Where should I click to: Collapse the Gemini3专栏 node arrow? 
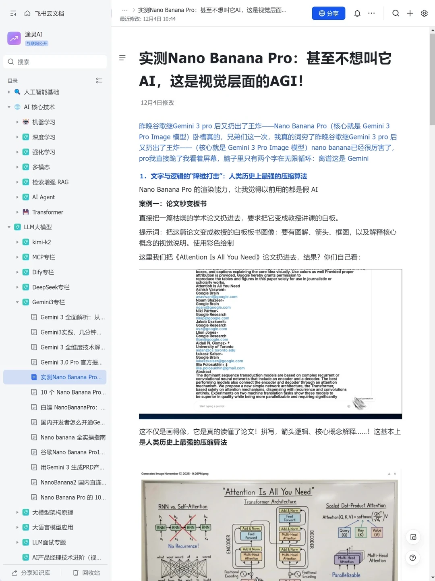(17, 302)
